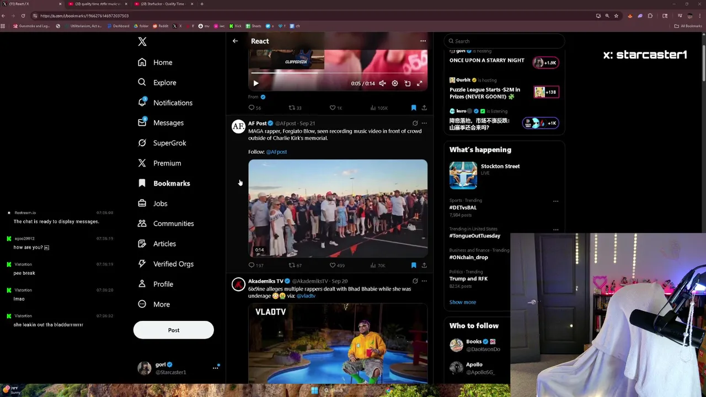
Task: Open SuperGrok in sidebar
Action: click(162, 143)
